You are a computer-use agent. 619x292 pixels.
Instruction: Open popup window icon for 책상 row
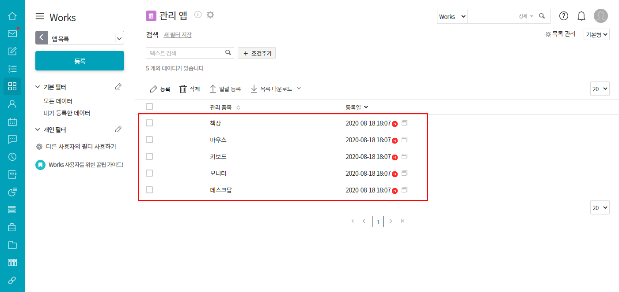click(x=404, y=123)
